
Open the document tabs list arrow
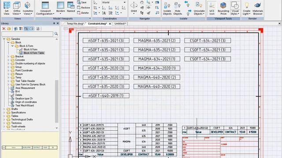(x=279, y=23)
